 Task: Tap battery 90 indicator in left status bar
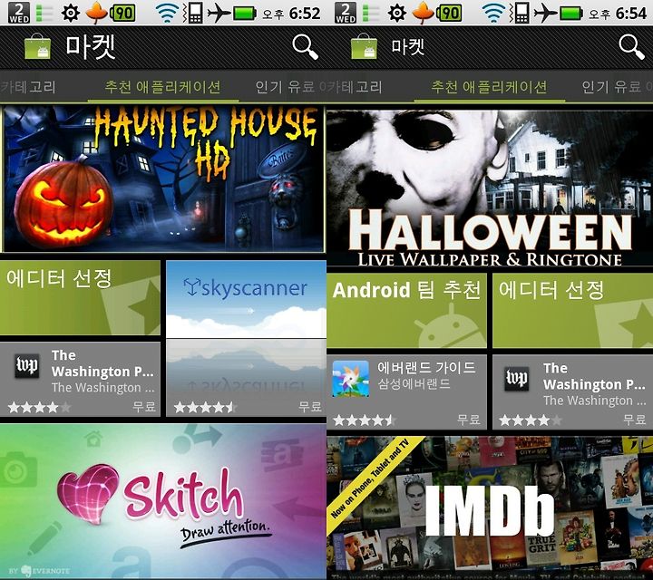(122, 13)
